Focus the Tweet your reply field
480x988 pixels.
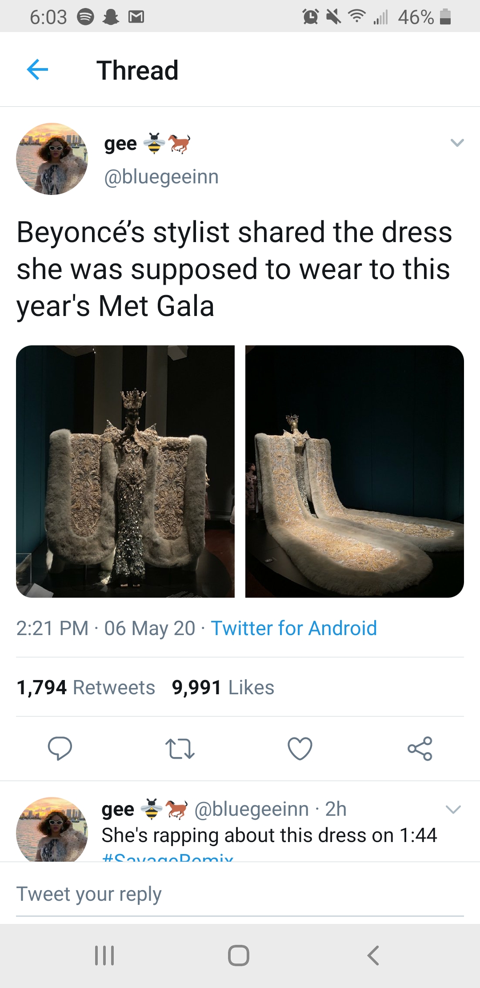pos(240,894)
